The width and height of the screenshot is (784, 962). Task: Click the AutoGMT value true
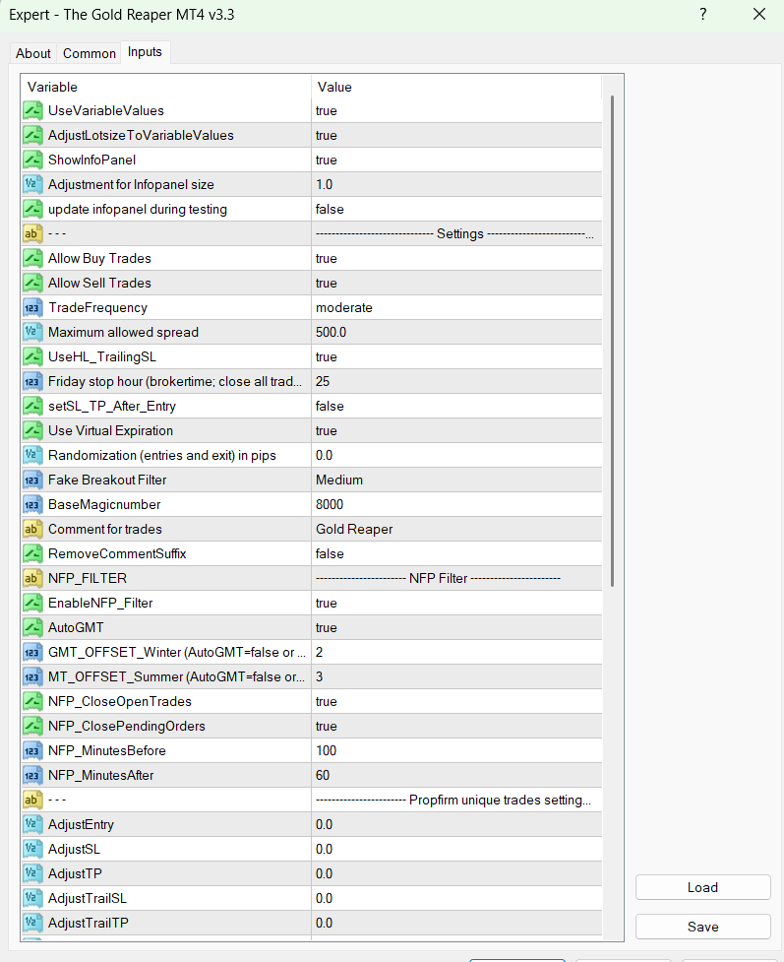[x=327, y=627]
